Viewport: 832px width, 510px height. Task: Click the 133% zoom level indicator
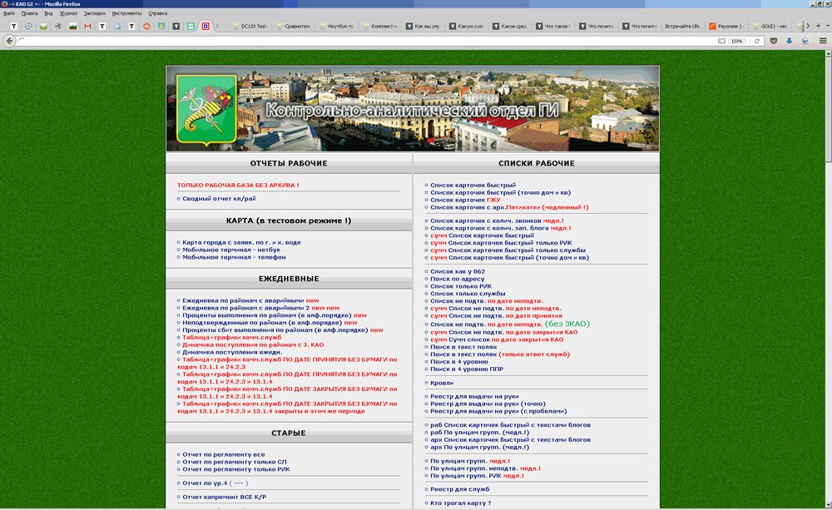736,41
